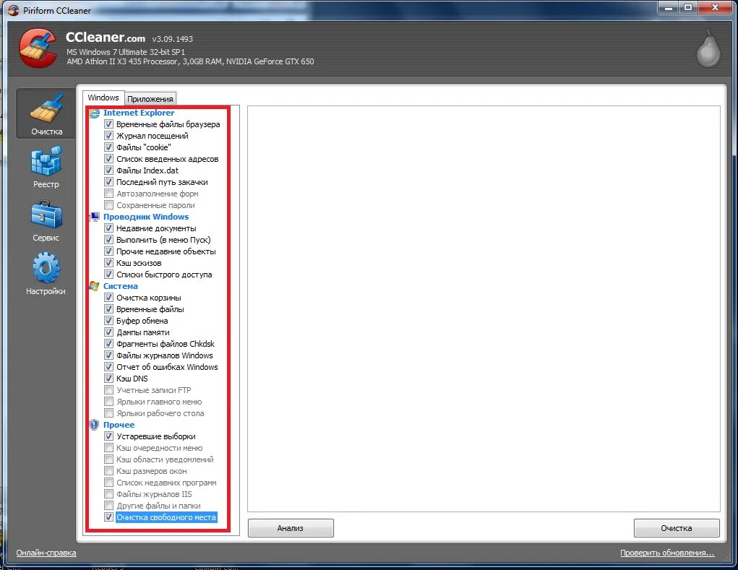Click the Проводник Windows group icon
Screen dimensions: 738x570
(95, 217)
